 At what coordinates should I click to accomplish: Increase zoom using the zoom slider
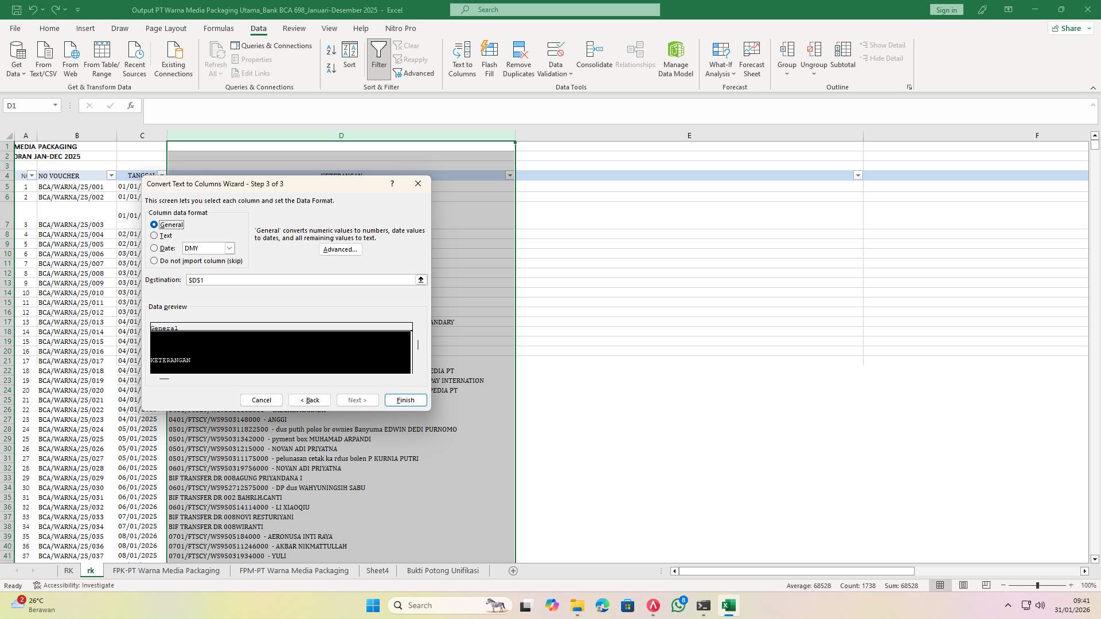(x=1070, y=585)
